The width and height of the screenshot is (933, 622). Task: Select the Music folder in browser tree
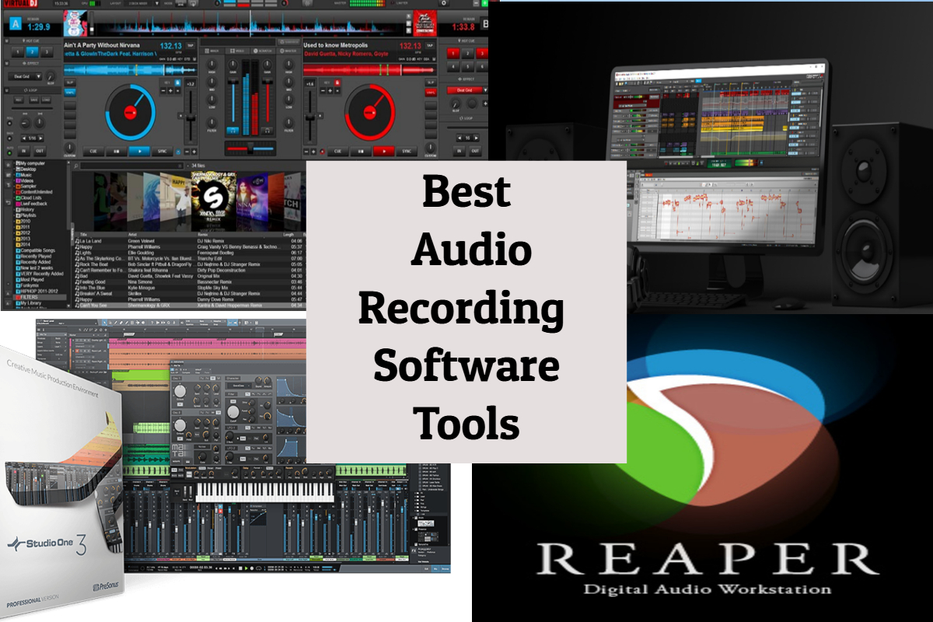click(x=26, y=175)
